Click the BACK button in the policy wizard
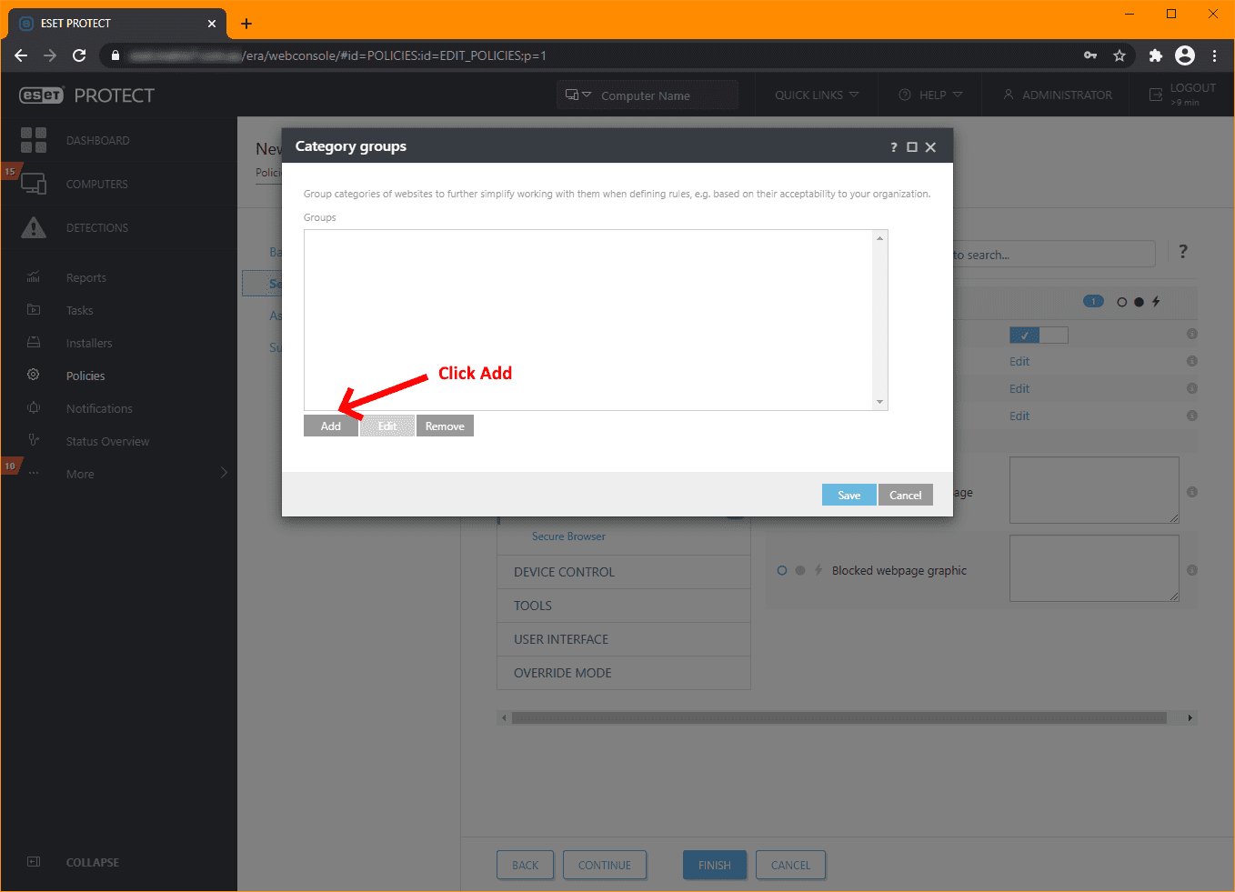Screen dimensions: 1235x892 click(x=526, y=865)
